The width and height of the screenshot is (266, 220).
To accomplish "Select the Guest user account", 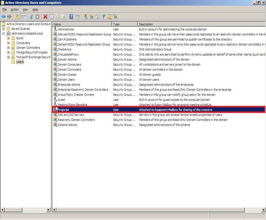I will click(159, 99).
